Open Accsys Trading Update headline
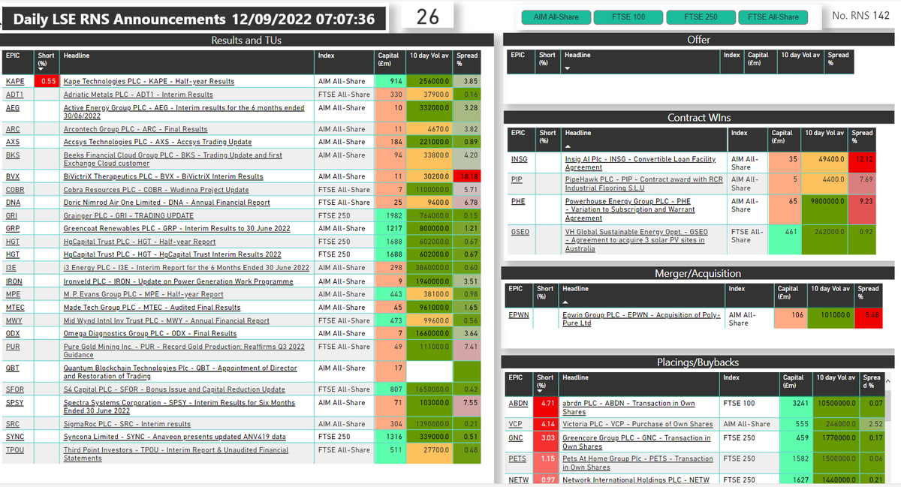The height and width of the screenshot is (487, 901). point(158,142)
